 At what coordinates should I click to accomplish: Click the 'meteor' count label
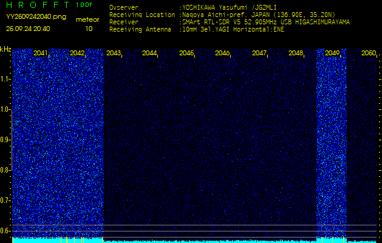[87, 20]
